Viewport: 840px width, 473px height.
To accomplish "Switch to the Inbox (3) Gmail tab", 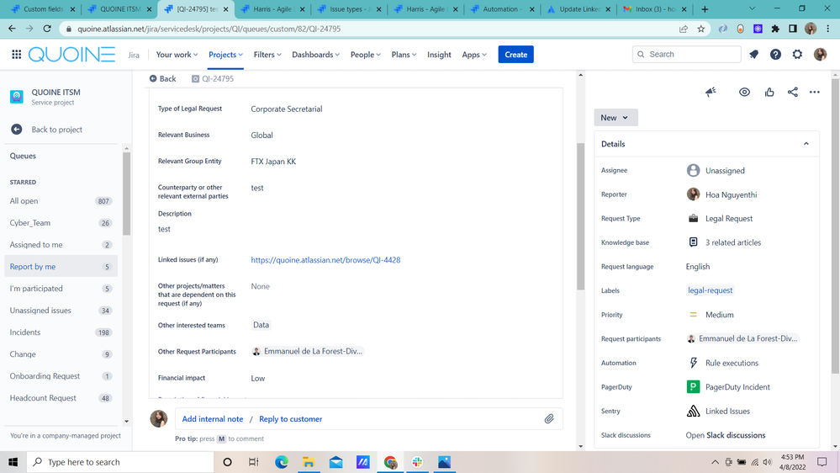I will [x=656, y=9].
